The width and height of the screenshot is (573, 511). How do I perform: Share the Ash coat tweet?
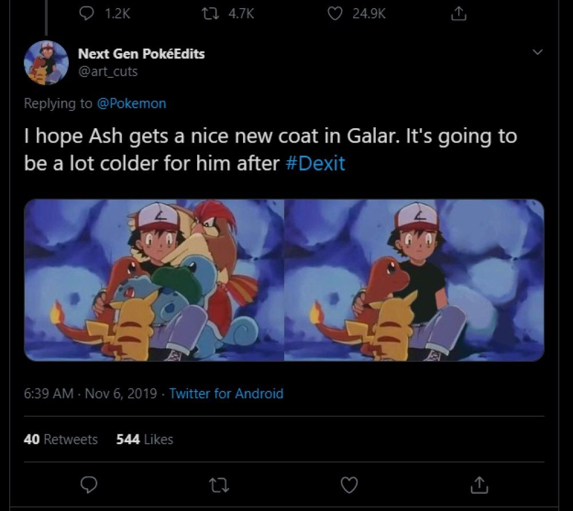coord(477,485)
